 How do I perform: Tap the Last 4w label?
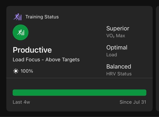click(21, 102)
